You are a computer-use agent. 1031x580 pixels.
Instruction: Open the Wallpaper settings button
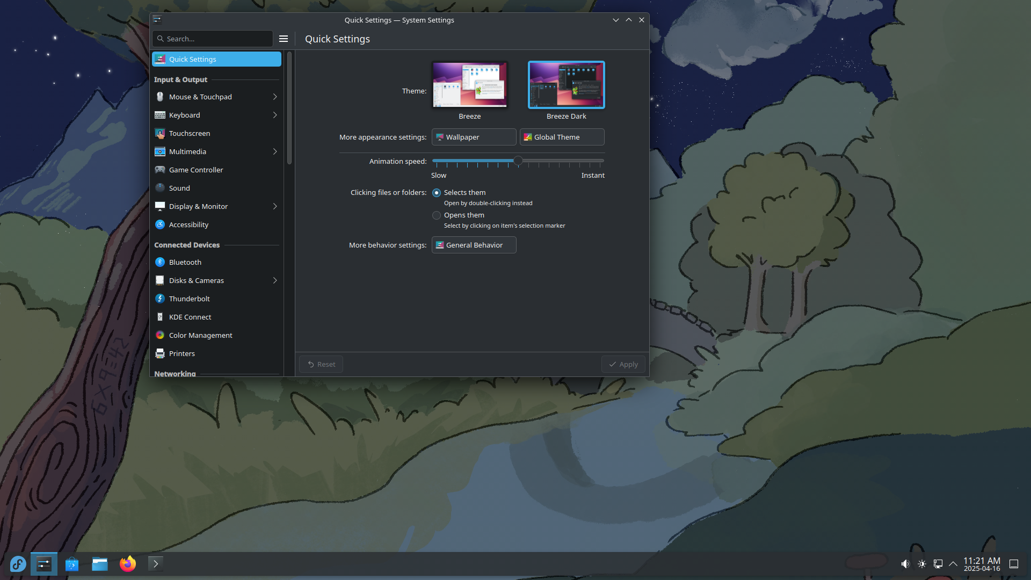[474, 137]
